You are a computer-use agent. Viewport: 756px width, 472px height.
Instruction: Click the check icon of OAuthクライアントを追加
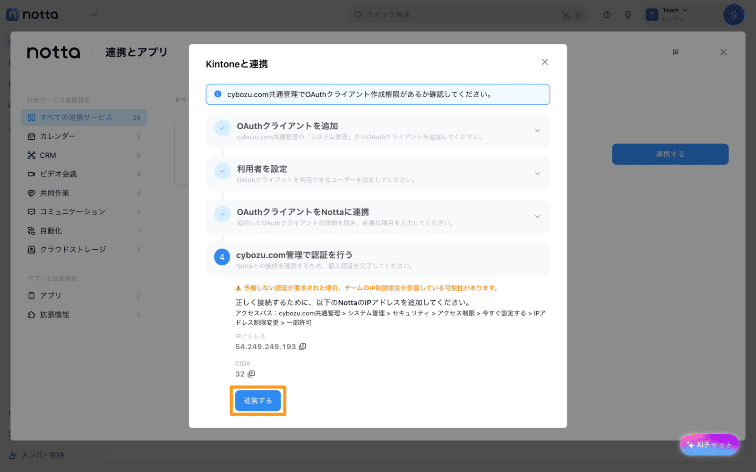[x=222, y=128]
